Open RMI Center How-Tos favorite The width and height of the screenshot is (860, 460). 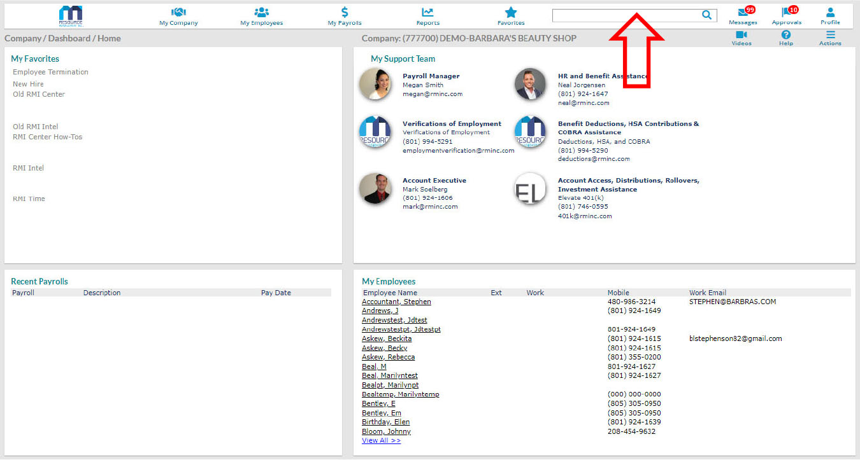(47, 137)
